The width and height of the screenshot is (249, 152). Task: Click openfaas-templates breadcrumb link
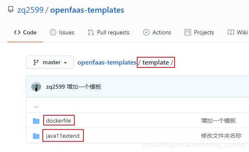click(x=107, y=63)
